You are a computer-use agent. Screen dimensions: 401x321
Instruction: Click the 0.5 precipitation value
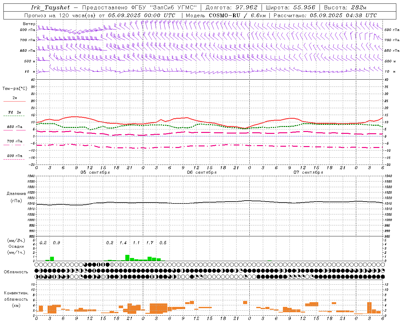[x=163, y=243]
